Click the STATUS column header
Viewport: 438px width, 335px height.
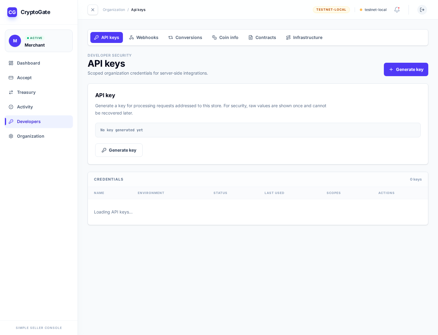pyautogui.click(x=220, y=193)
